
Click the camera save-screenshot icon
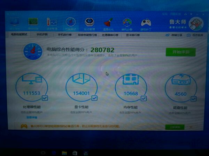click(x=188, y=35)
